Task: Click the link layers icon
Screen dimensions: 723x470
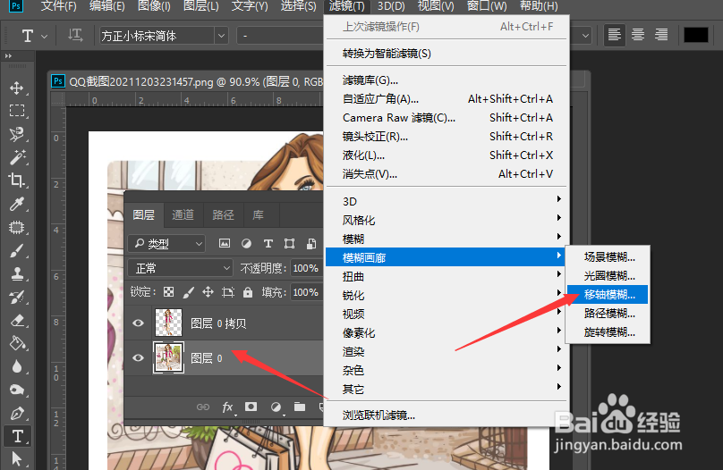Action: (x=203, y=407)
